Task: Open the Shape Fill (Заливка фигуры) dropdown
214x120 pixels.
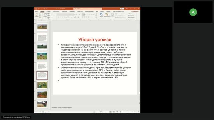Action: (x=120, y=14)
